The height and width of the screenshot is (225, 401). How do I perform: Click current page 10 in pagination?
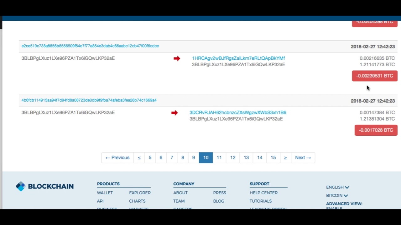(x=206, y=158)
